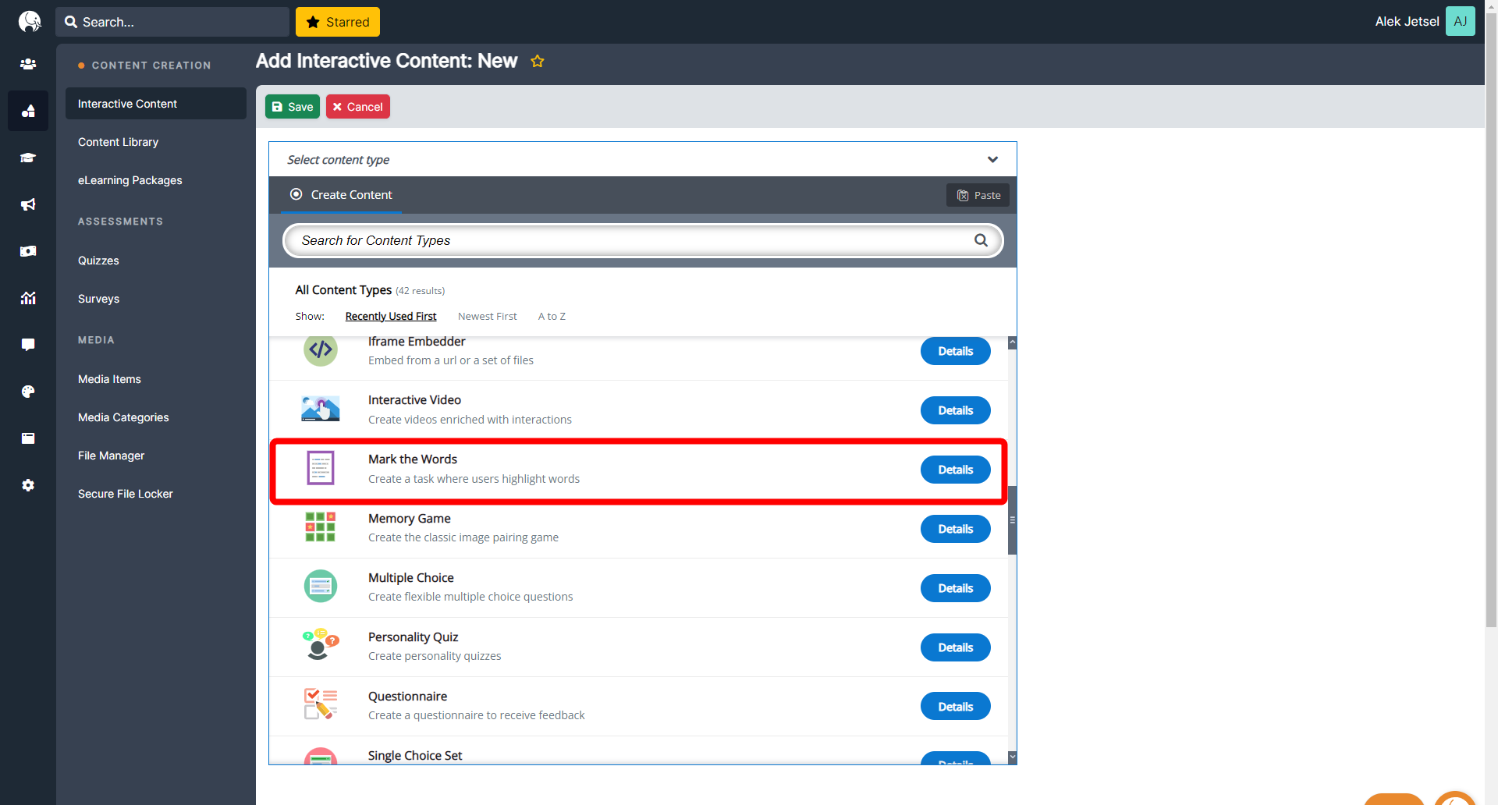This screenshot has width=1498, height=805.
Task: Open the Alek Jetsel user menu
Action: pos(1407,21)
